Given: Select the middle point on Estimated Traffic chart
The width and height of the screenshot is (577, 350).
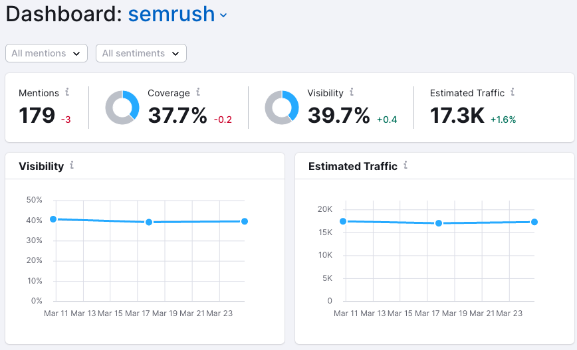Looking at the screenshot, I should pos(439,223).
